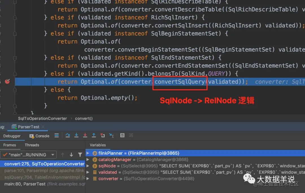Collapse fold marker at SqlKind.QUERY line
Image resolution: width=305 pixels, height=193 pixels.
coord(15,74)
